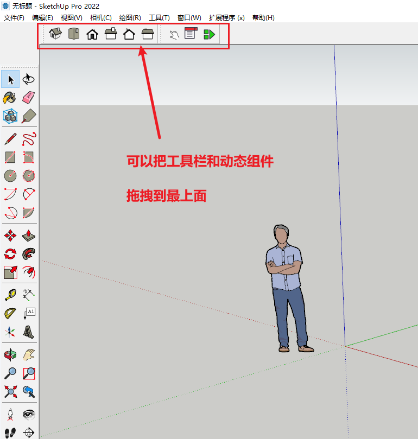Select the Pan hand tool
This screenshot has width=418, height=439.
click(x=29, y=355)
